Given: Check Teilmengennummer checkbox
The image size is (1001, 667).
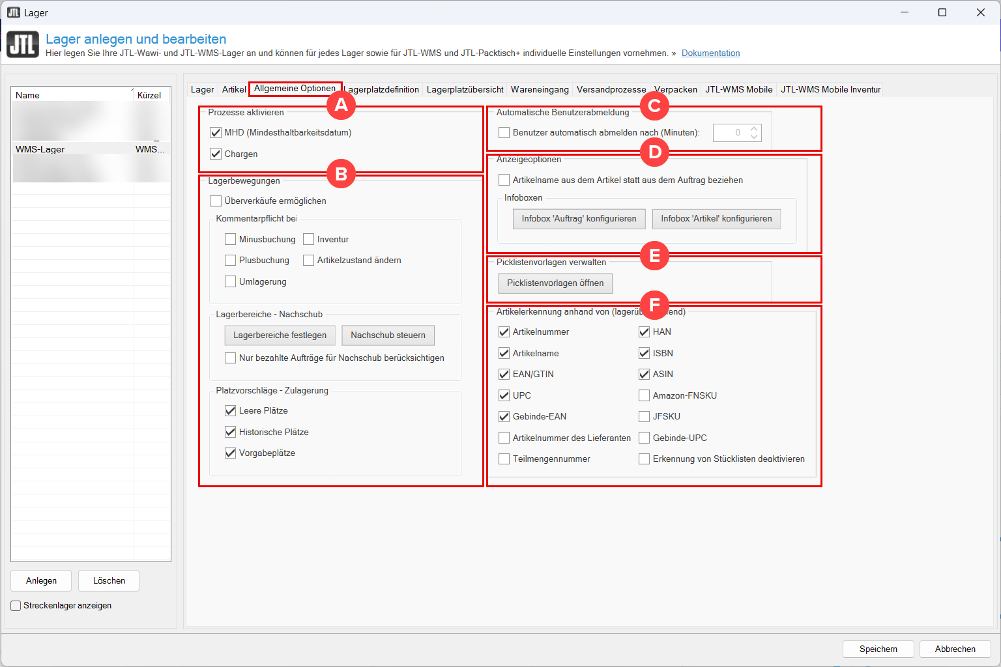Looking at the screenshot, I should (504, 459).
